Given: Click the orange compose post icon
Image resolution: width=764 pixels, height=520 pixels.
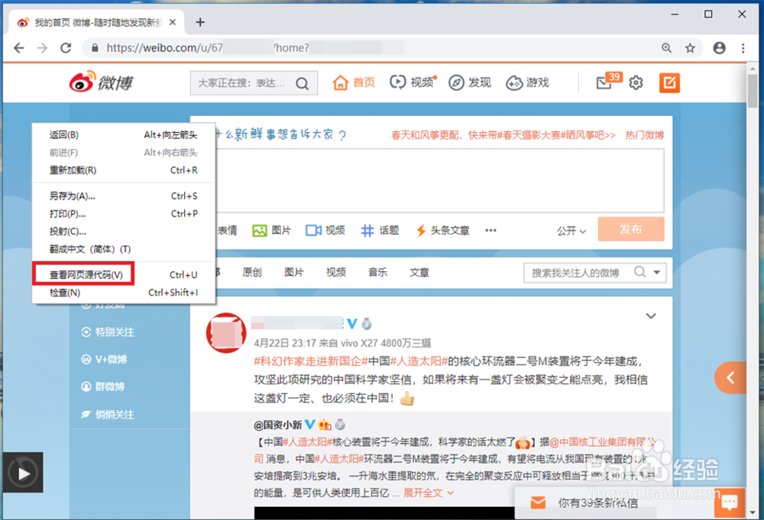Looking at the screenshot, I should (669, 82).
